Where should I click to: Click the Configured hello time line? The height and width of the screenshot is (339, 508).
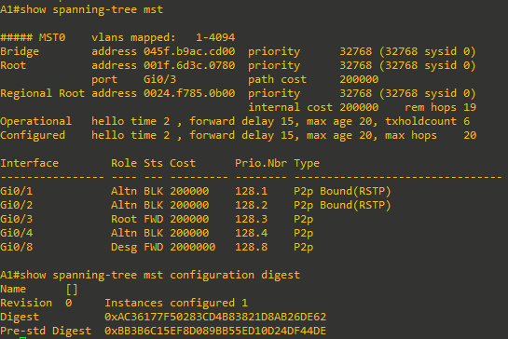238,135
